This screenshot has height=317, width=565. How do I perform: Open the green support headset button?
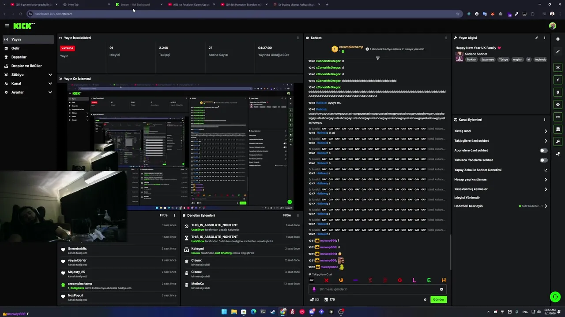tap(555, 297)
